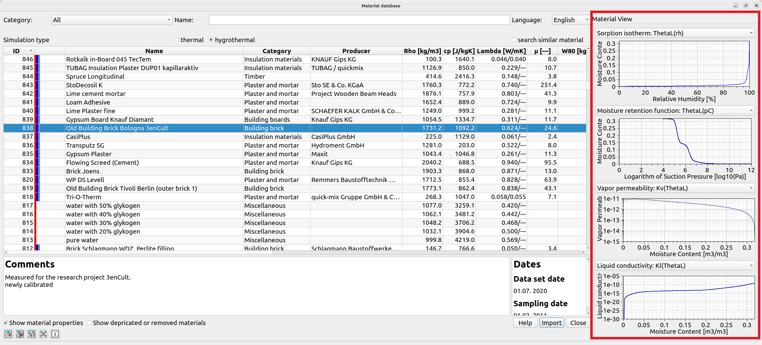
Task: Sort table by ID column header
Action: click(19, 51)
